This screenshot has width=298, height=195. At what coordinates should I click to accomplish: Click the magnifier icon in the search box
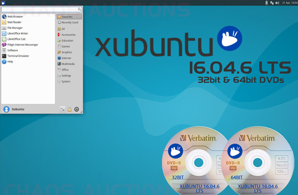click(79, 9)
